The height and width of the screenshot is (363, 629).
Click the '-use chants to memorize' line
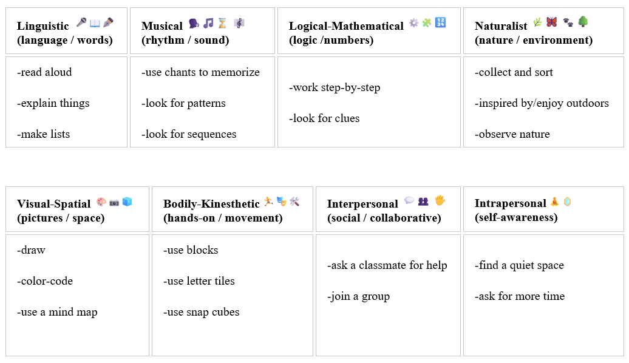(x=200, y=72)
